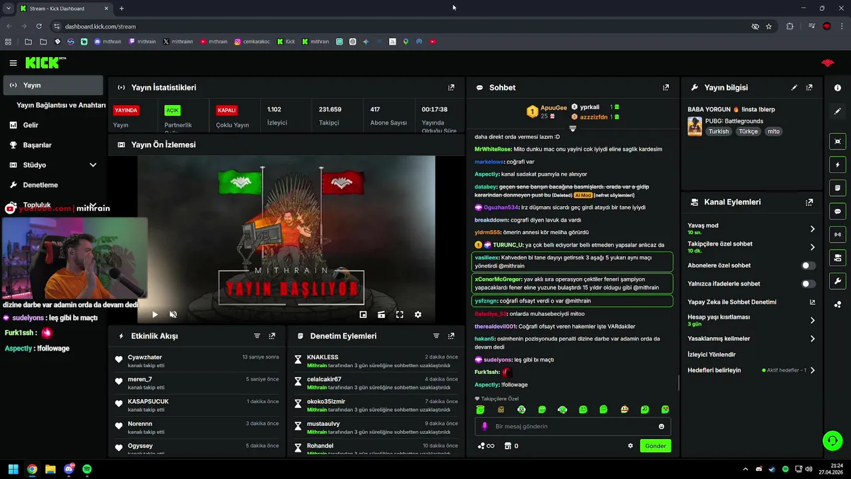Enable Abonelere özel sohbet switch
The image size is (851, 479).
tap(808, 265)
